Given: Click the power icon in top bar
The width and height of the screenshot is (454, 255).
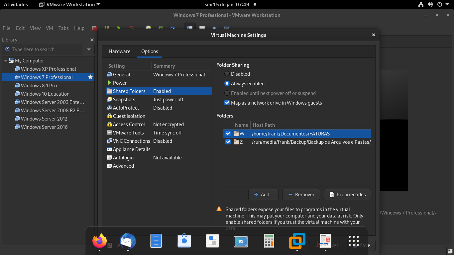Looking at the screenshot, I should point(439,5).
